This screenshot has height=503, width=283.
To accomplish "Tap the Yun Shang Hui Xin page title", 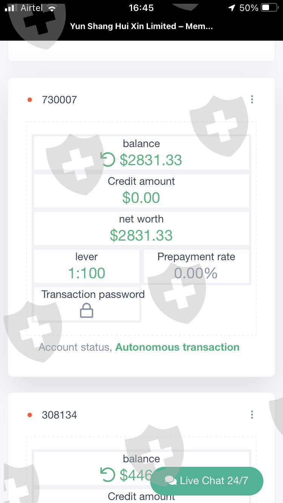I will 141,26.
